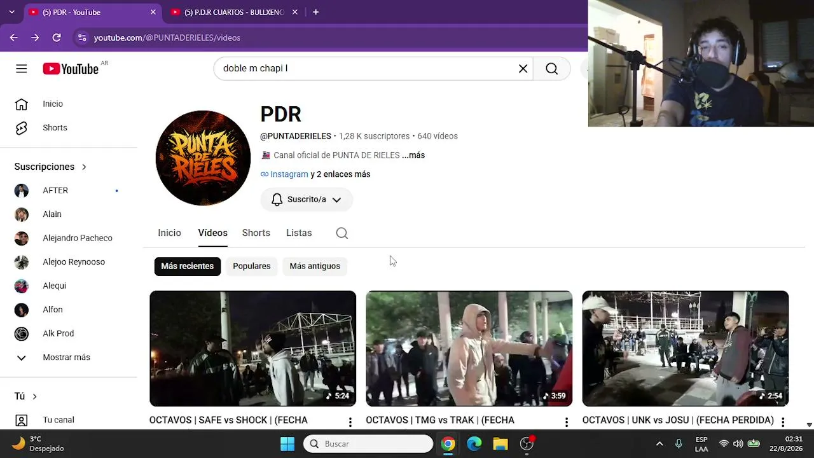Open the Tu canal sidebar icon

point(22,420)
